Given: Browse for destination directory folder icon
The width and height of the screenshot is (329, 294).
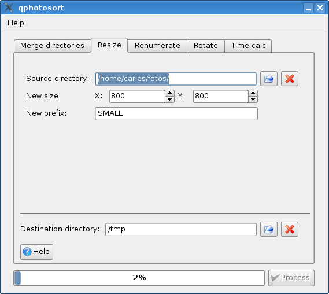Looking at the screenshot, I should (x=268, y=229).
